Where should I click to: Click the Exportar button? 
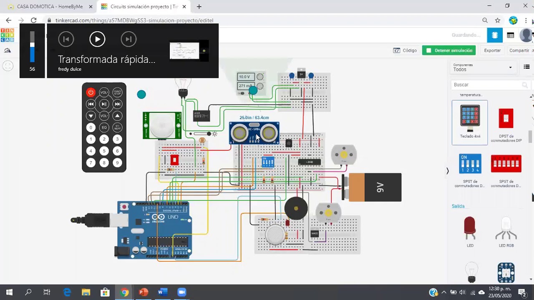coord(492,50)
